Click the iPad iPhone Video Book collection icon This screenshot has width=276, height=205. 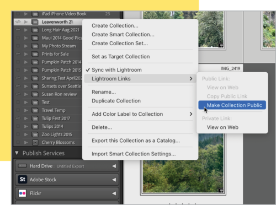[x=35, y=14]
